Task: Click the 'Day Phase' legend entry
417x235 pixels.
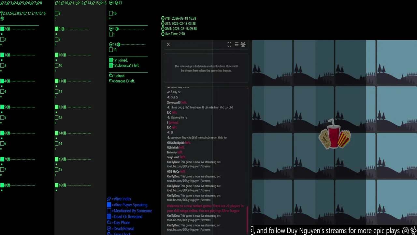Action: 119,223
